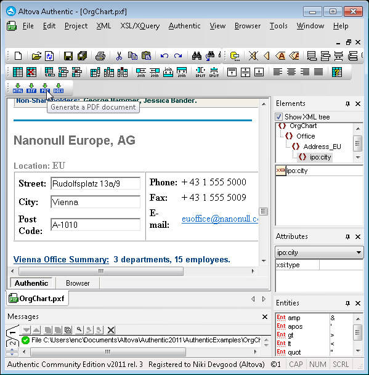Click the Find Next binoculars icon
Viewport: 369px width, 375px height.
point(210,56)
